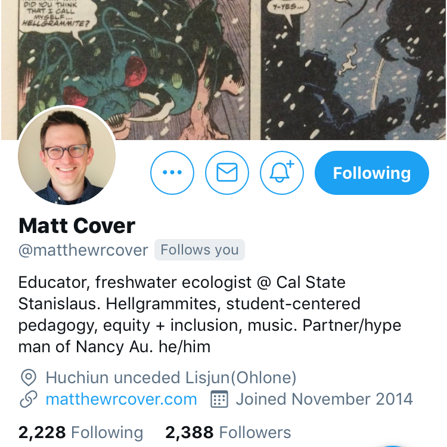Open the three-dot more options menu
The height and width of the screenshot is (447, 447).
click(x=172, y=173)
